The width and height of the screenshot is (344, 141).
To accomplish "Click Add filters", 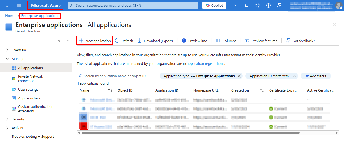I will click(x=316, y=76).
